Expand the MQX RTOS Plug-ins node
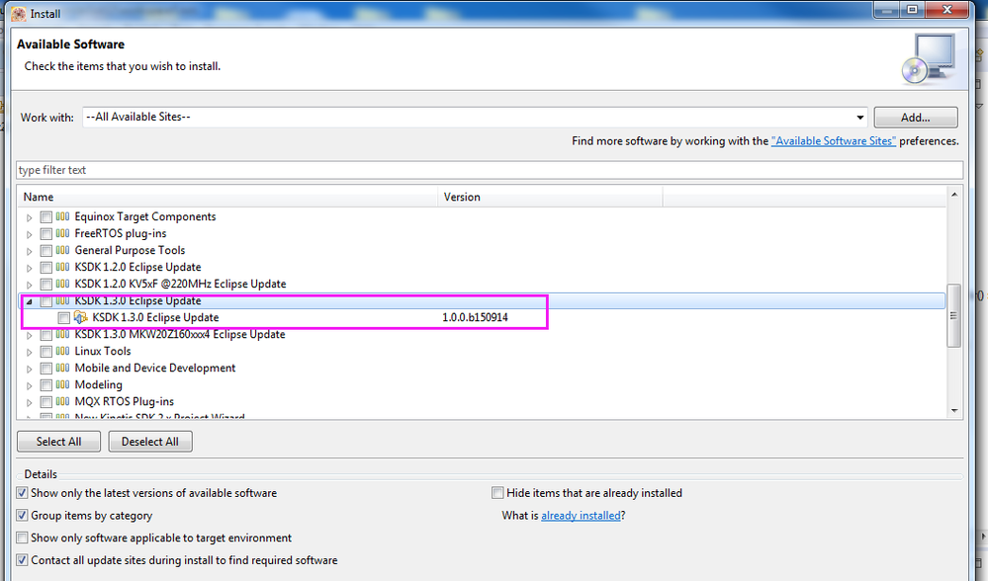 (x=29, y=402)
